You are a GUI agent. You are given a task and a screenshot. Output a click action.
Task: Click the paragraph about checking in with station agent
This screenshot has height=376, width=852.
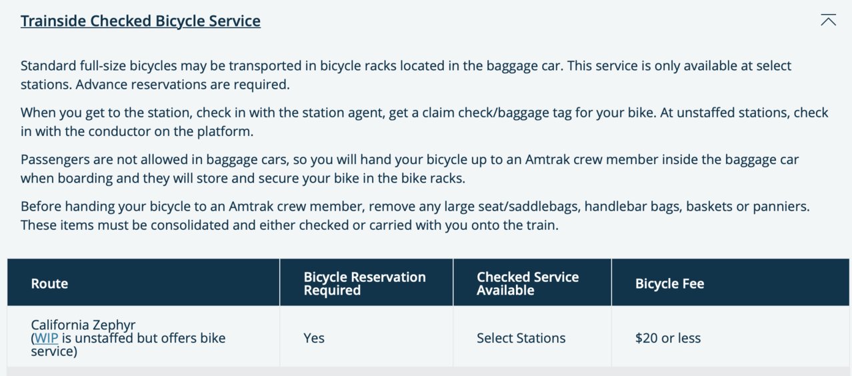[424, 122]
